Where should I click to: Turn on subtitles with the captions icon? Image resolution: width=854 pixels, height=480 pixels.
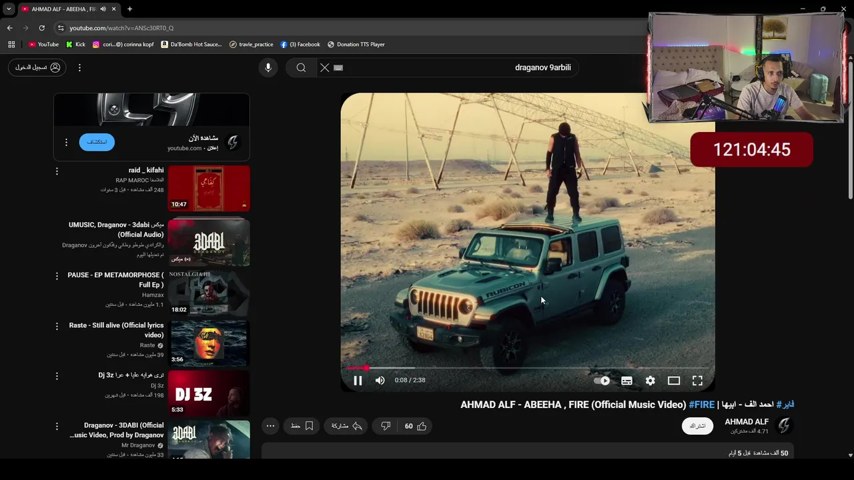pos(626,381)
